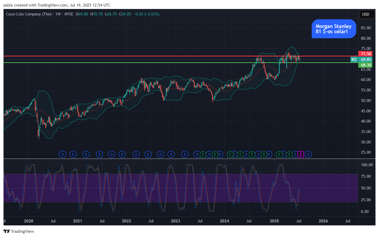Click the 2025 time axis label
The height and width of the screenshot is (237, 379).
(274, 221)
